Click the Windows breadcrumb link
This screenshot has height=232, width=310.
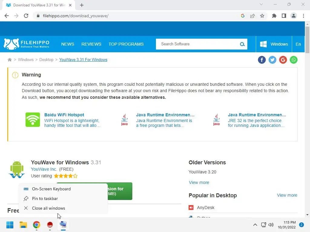[26, 60]
